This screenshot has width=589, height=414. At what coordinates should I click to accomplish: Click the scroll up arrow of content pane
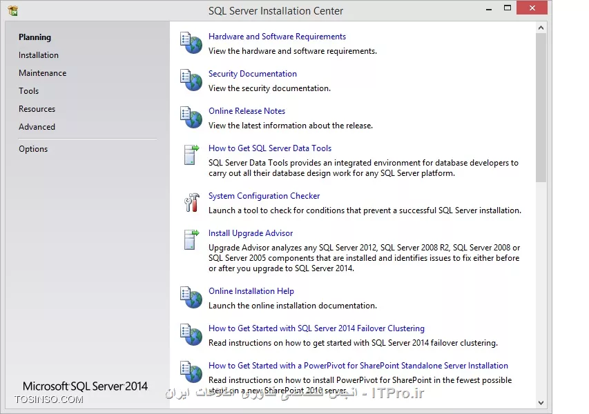(x=541, y=28)
